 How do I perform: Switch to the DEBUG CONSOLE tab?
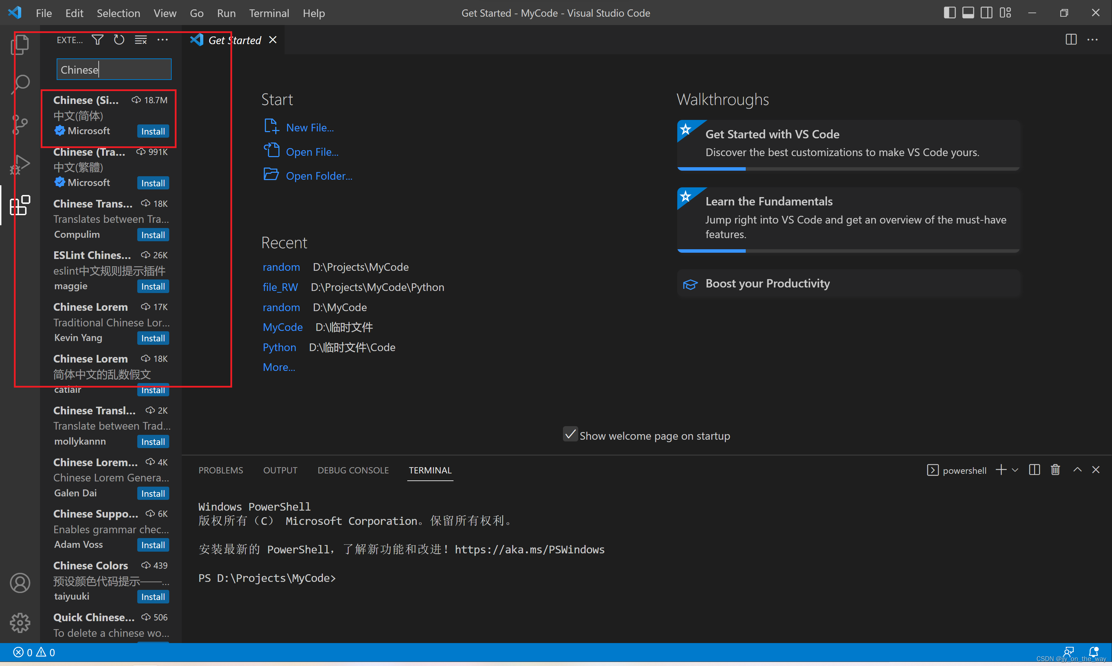coord(353,470)
